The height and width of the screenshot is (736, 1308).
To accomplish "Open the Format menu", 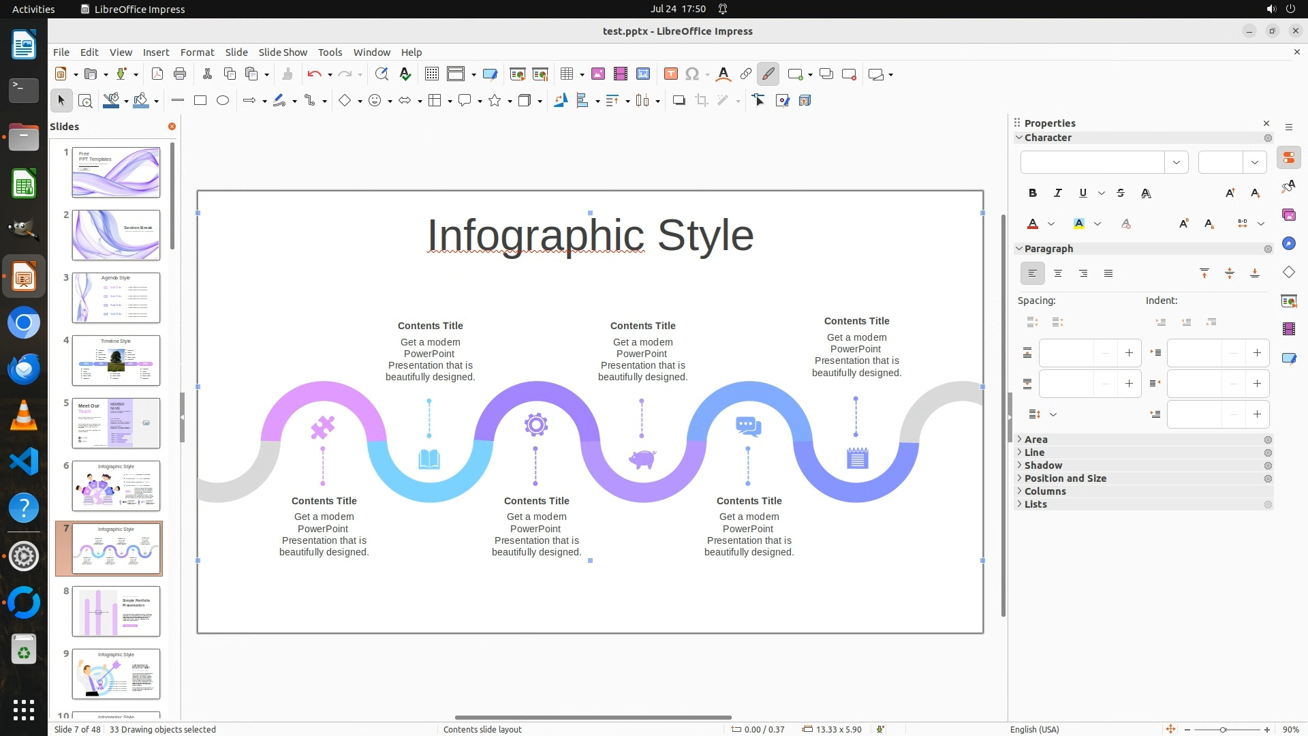I will click(197, 52).
